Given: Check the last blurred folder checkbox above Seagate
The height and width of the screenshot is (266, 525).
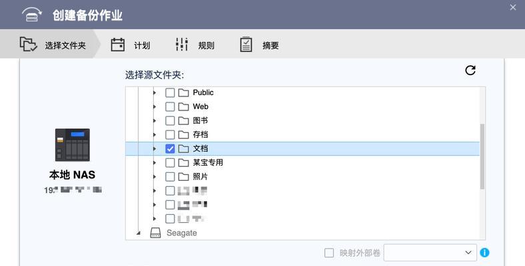Looking at the screenshot, I should click(170, 219).
